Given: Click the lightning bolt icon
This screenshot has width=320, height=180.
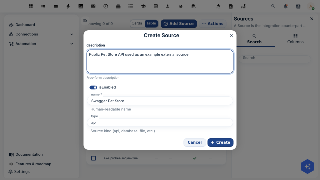Looking at the screenshot, I should point(68,6).
